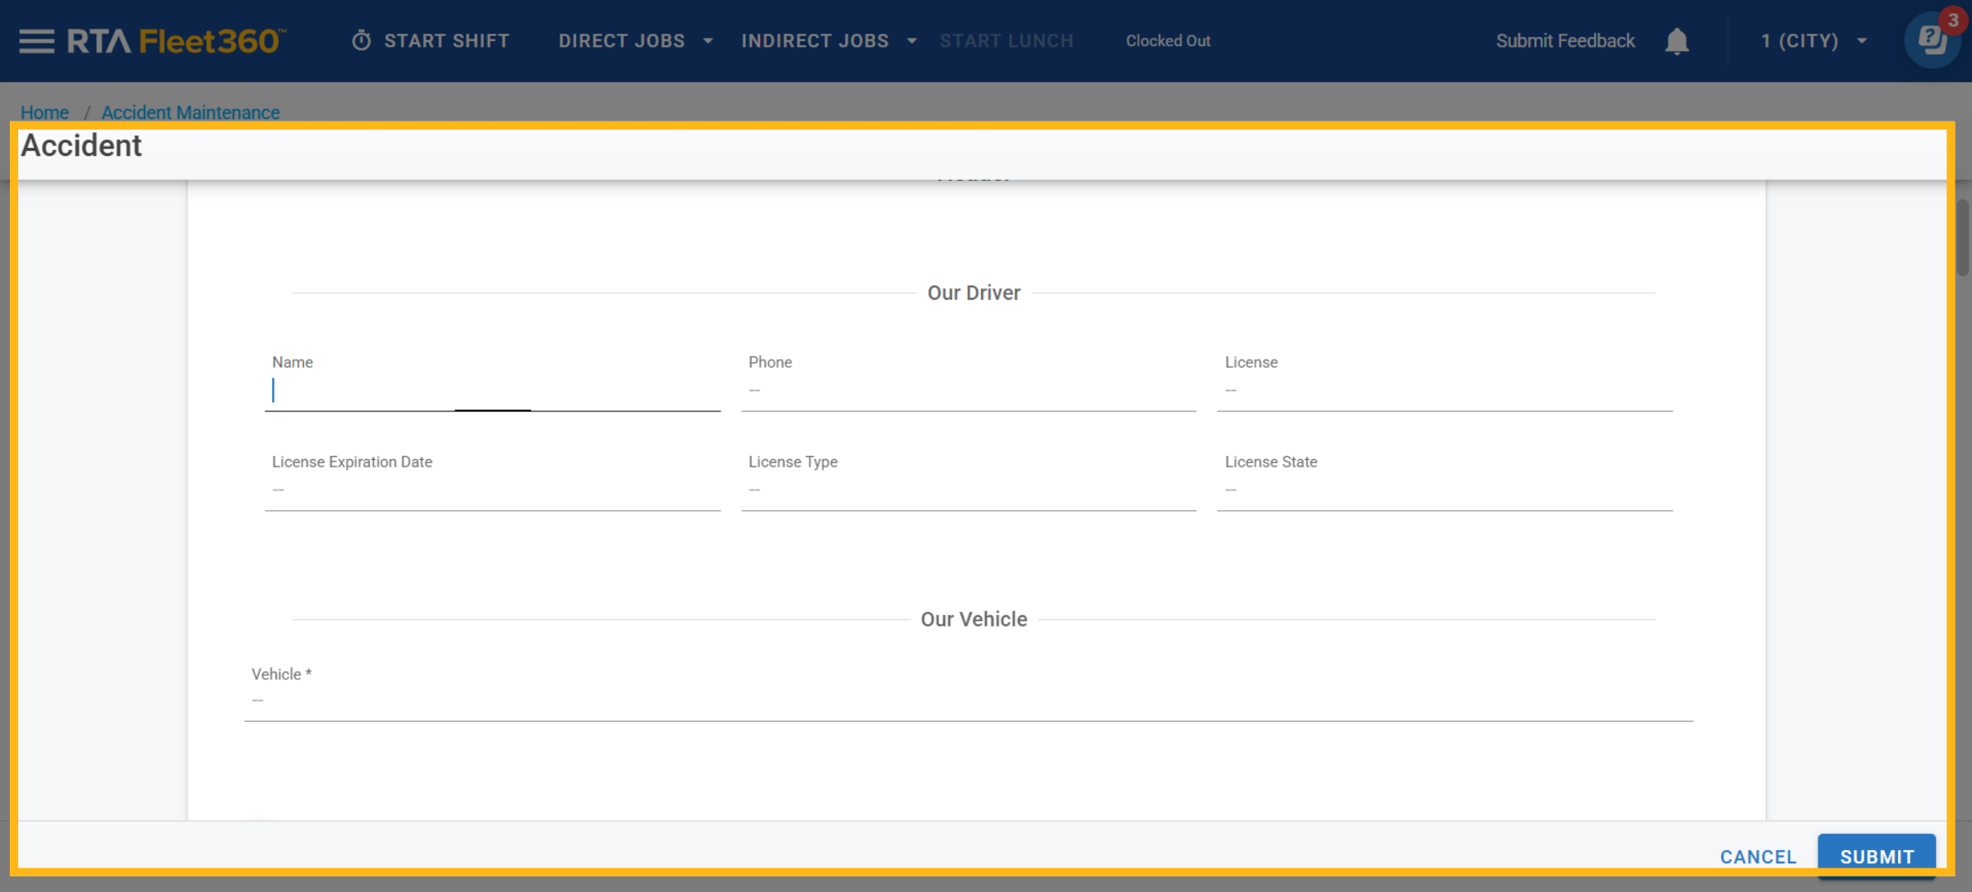This screenshot has height=892, width=1972.
Task: Open the Accident Maintenance breadcrumb link
Action: point(191,113)
